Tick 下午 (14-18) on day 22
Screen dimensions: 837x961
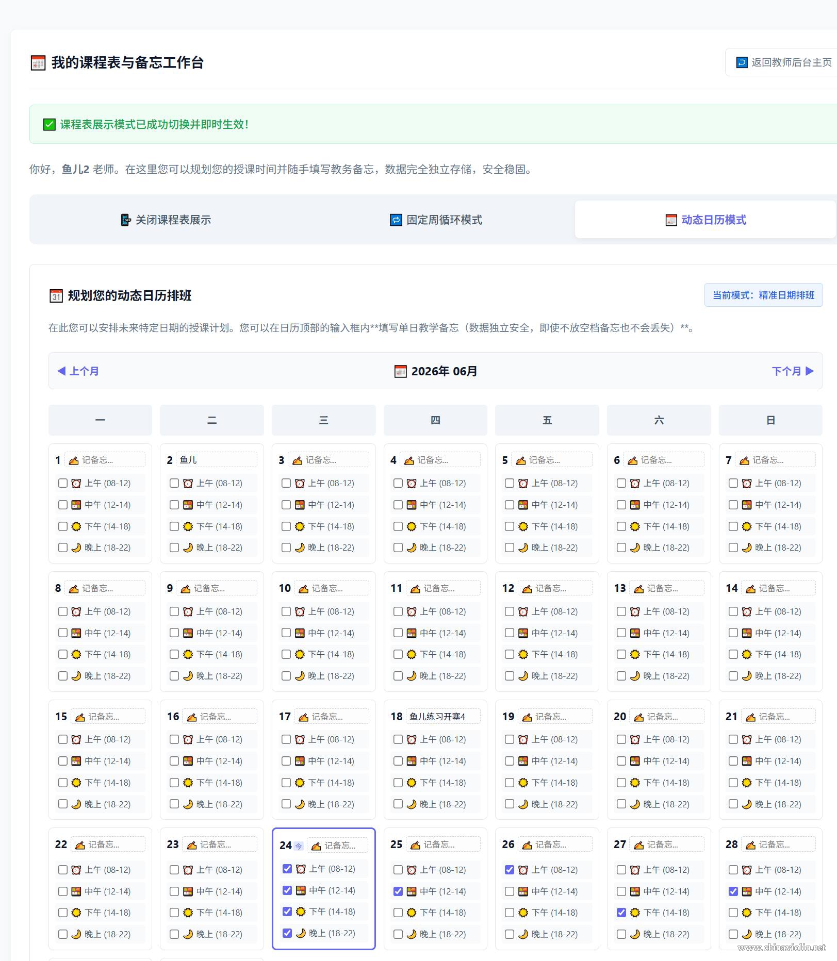(x=63, y=913)
